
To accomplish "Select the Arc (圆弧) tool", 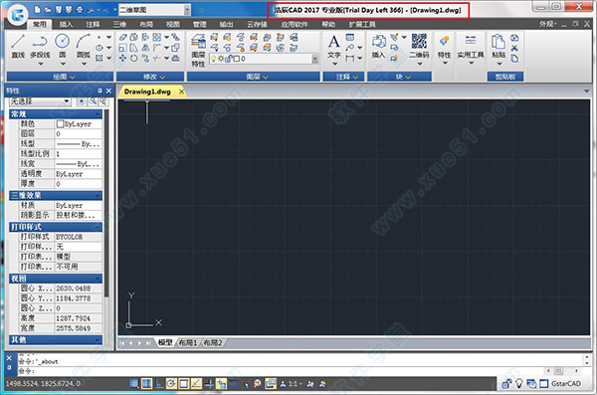I will coord(84,46).
